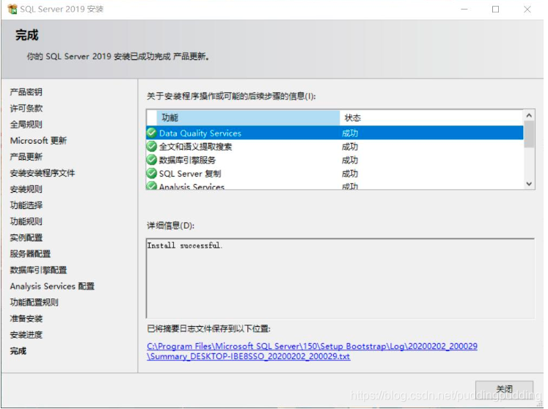Click 全局规则 step in the sidebar
This screenshot has width=548, height=409.
pos(26,125)
